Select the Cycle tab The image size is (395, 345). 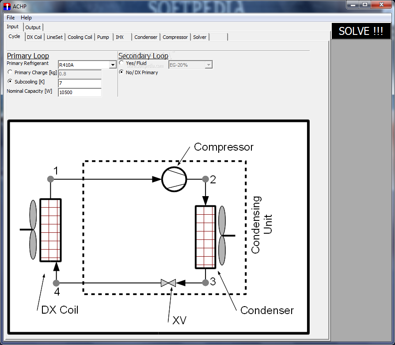[14, 36]
